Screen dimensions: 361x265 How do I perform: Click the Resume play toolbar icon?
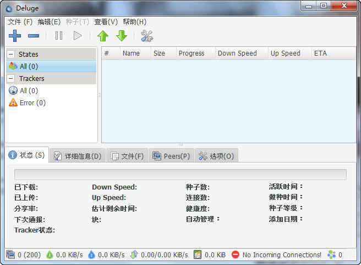(78, 36)
